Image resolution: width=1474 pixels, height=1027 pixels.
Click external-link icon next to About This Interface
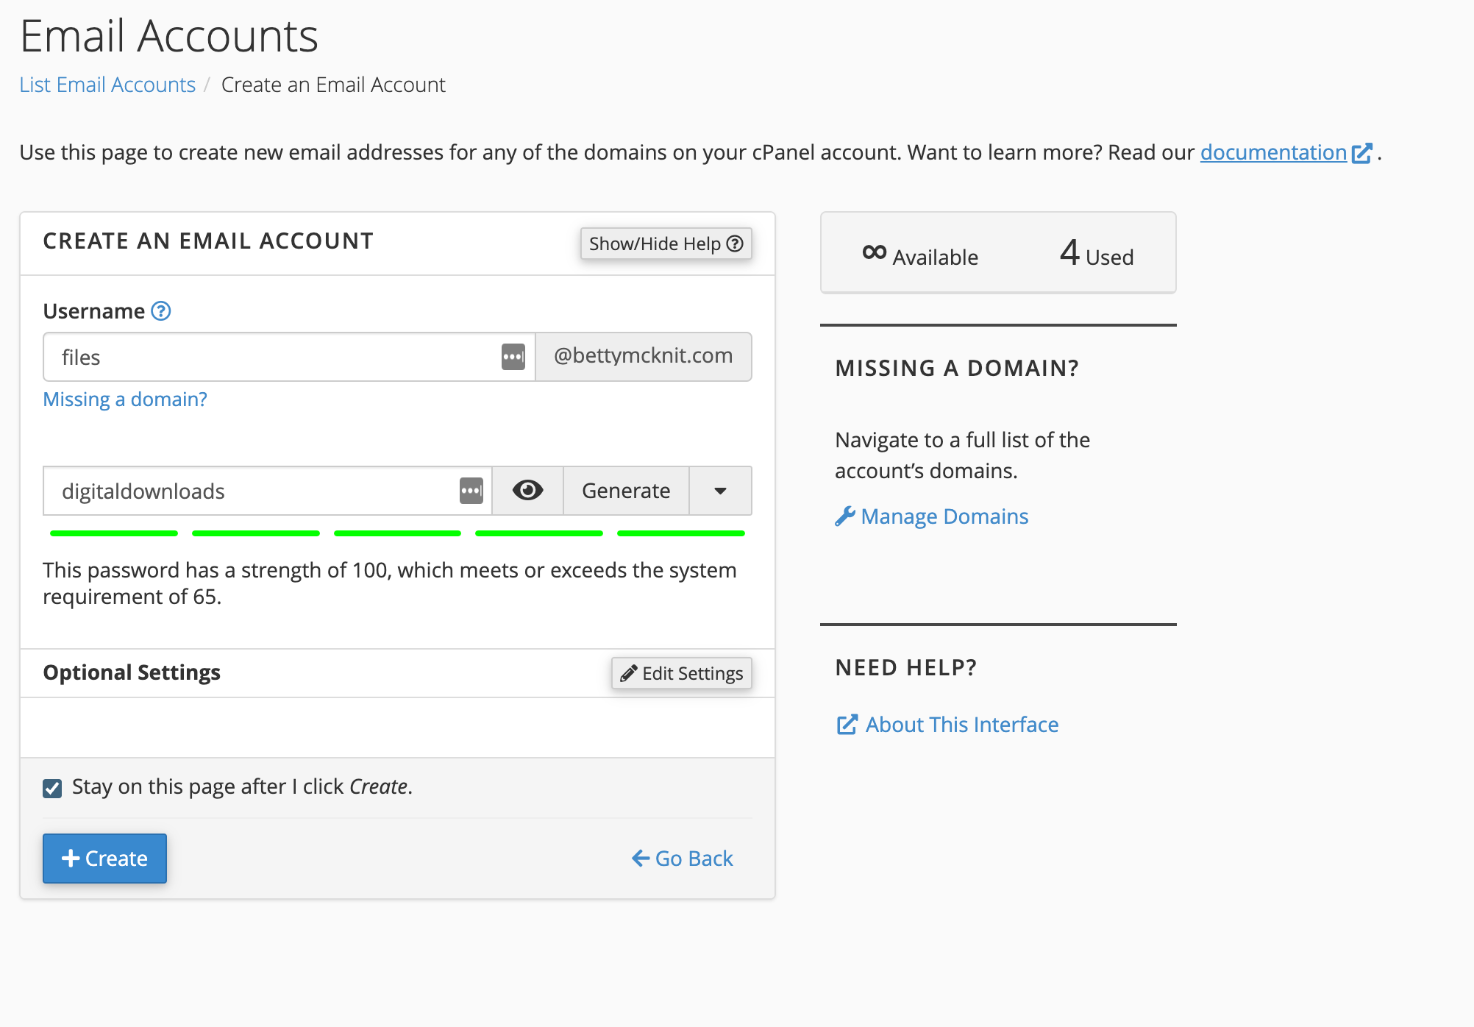click(847, 725)
